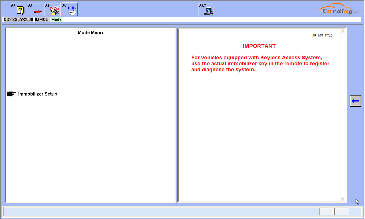Select ODYSSEY-2008 in the breadcrumb bar
365x219 pixels.
pyautogui.click(x=18, y=19)
